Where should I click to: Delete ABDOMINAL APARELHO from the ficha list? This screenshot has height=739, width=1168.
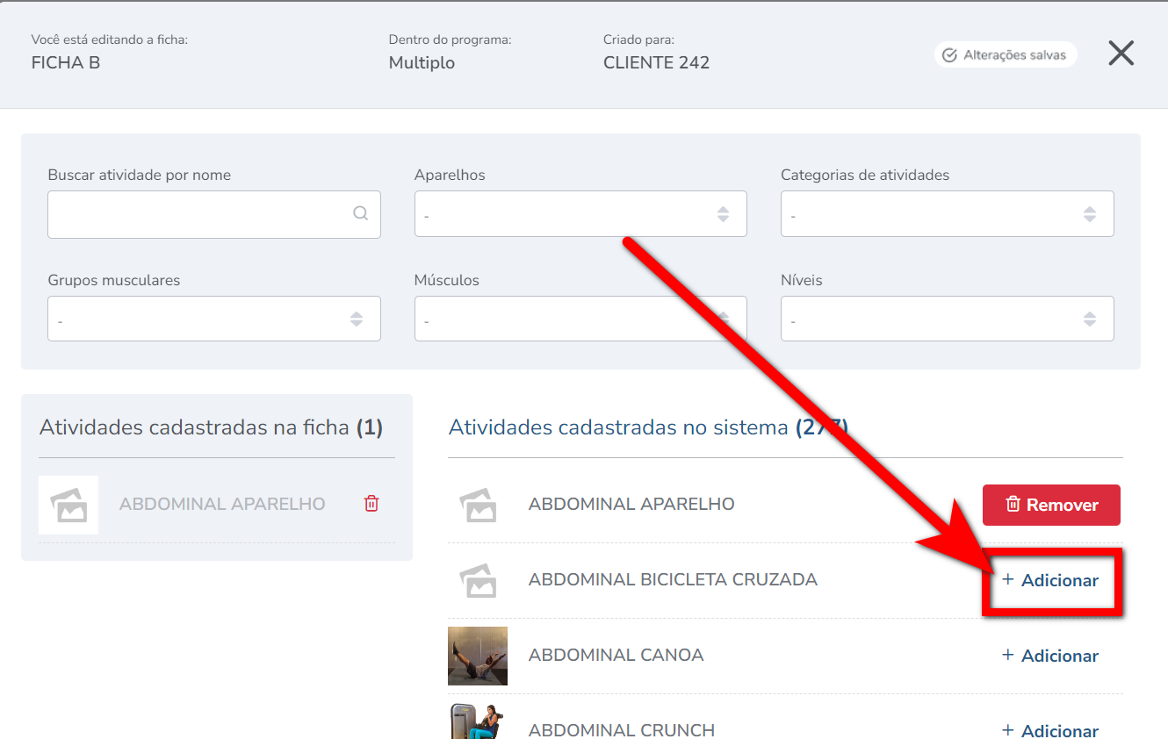pyautogui.click(x=371, y=504)
